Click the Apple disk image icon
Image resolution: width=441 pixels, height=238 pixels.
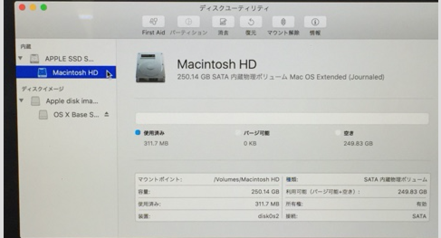pos(35,101)
